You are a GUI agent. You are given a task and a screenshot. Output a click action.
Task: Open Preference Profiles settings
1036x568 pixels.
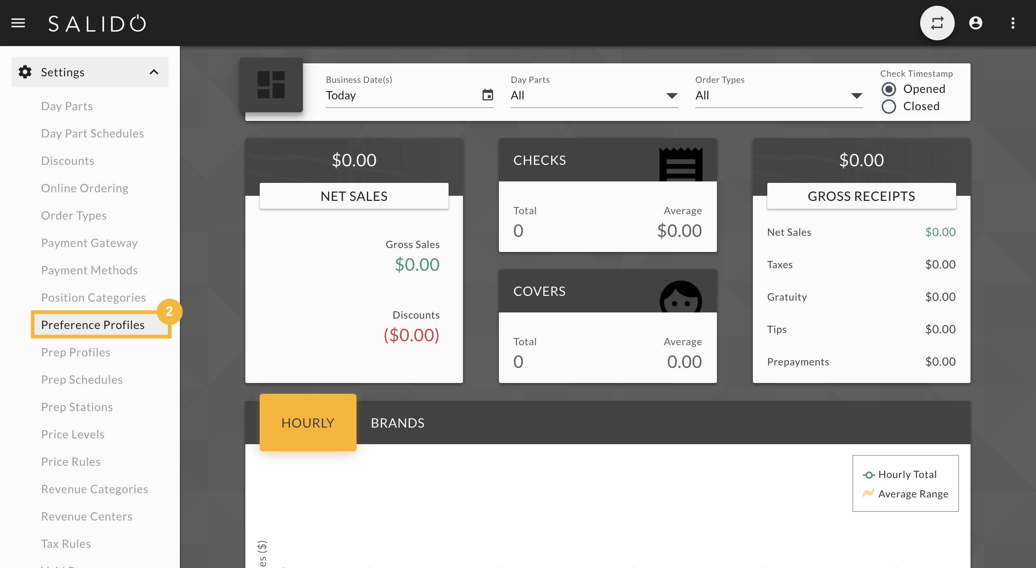click(92, 325)
